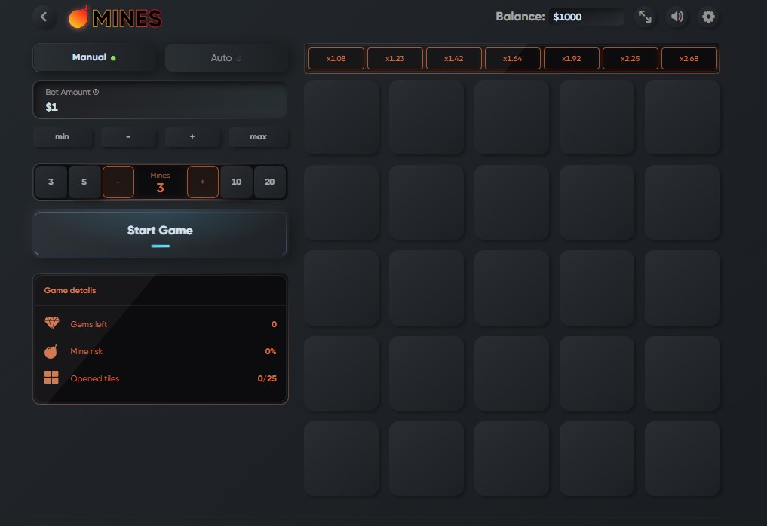This screenshot has height=526, width=767.
Task: Select the x1.08 multiplier box
Action: click(x=336, y=58)
